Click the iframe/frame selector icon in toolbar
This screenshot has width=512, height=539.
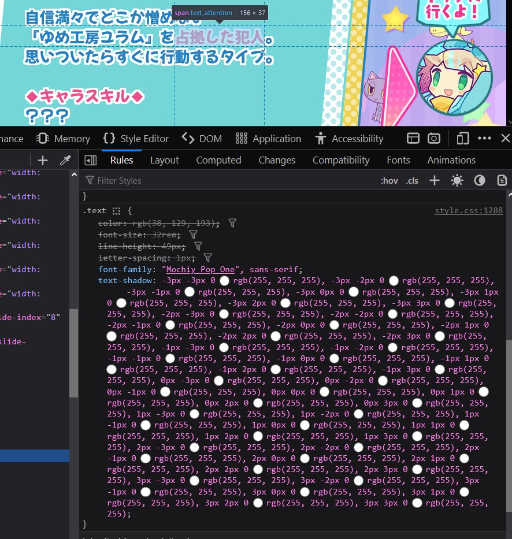click(x=413, y=139)
